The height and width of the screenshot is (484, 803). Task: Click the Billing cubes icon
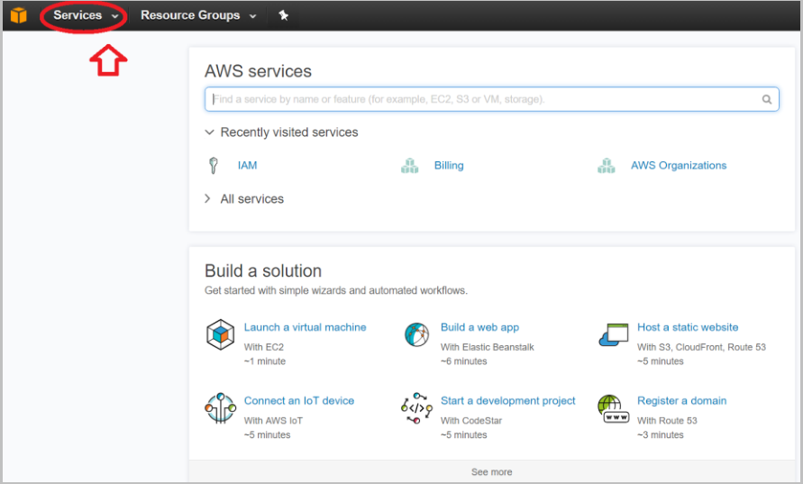410,166
